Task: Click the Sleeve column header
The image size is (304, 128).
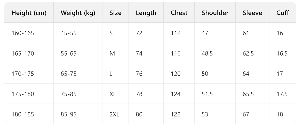Action: [252, 13]
